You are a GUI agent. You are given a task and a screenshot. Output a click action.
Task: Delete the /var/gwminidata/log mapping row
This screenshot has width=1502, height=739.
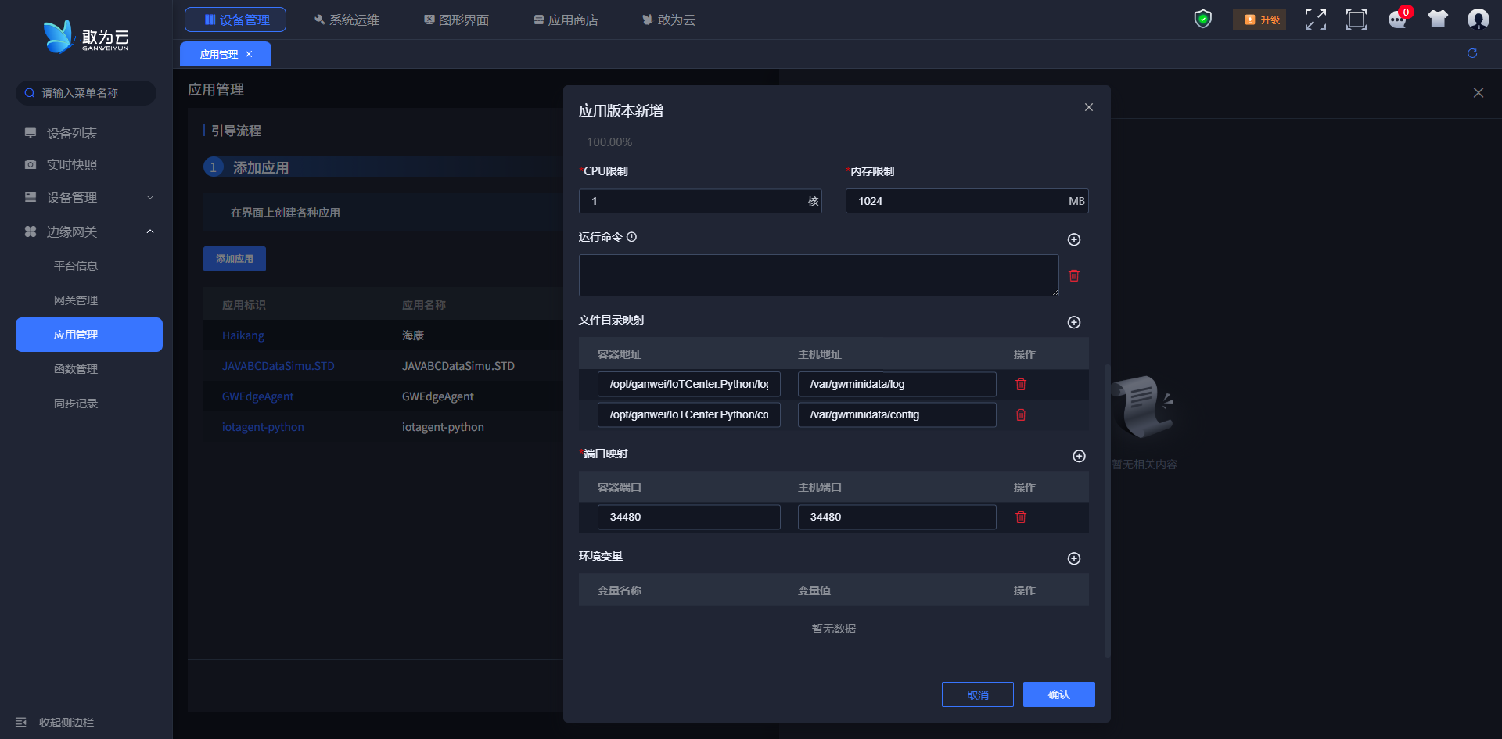(1020, 384)
